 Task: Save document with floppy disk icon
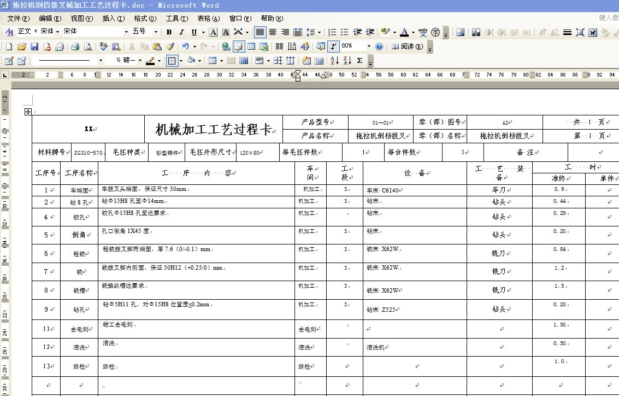(x=34, y=46)
